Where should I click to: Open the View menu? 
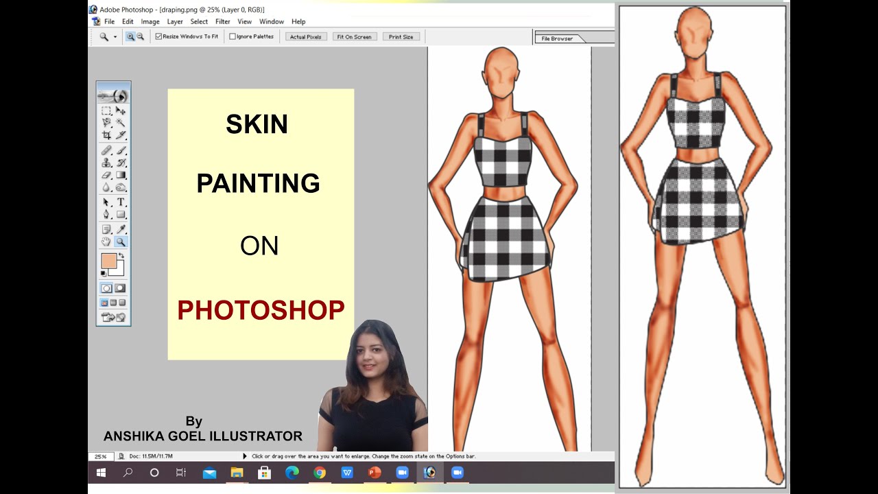[x=245, y=22]
